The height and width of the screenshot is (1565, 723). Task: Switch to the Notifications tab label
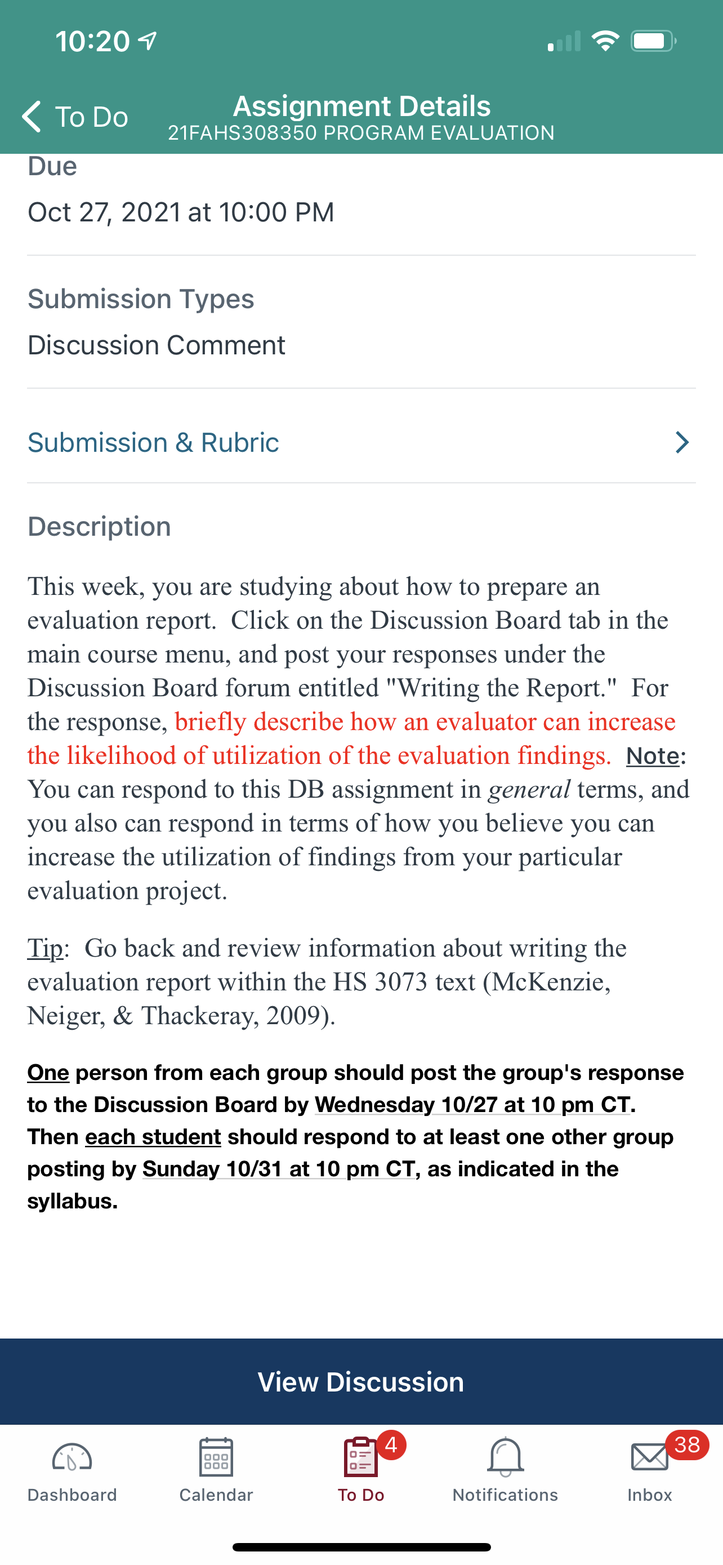click(x=505, y=1495)
